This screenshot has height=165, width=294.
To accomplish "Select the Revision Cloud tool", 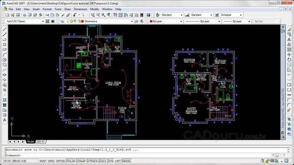I will (x=5, y=65).
